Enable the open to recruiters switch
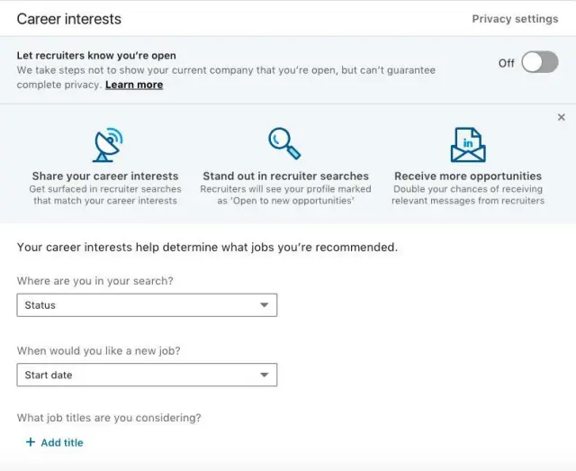This screenshot has width=576, height=471. [540, 62]
